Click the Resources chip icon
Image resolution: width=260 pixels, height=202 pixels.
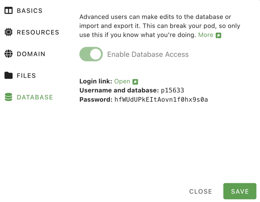[9, 32]
